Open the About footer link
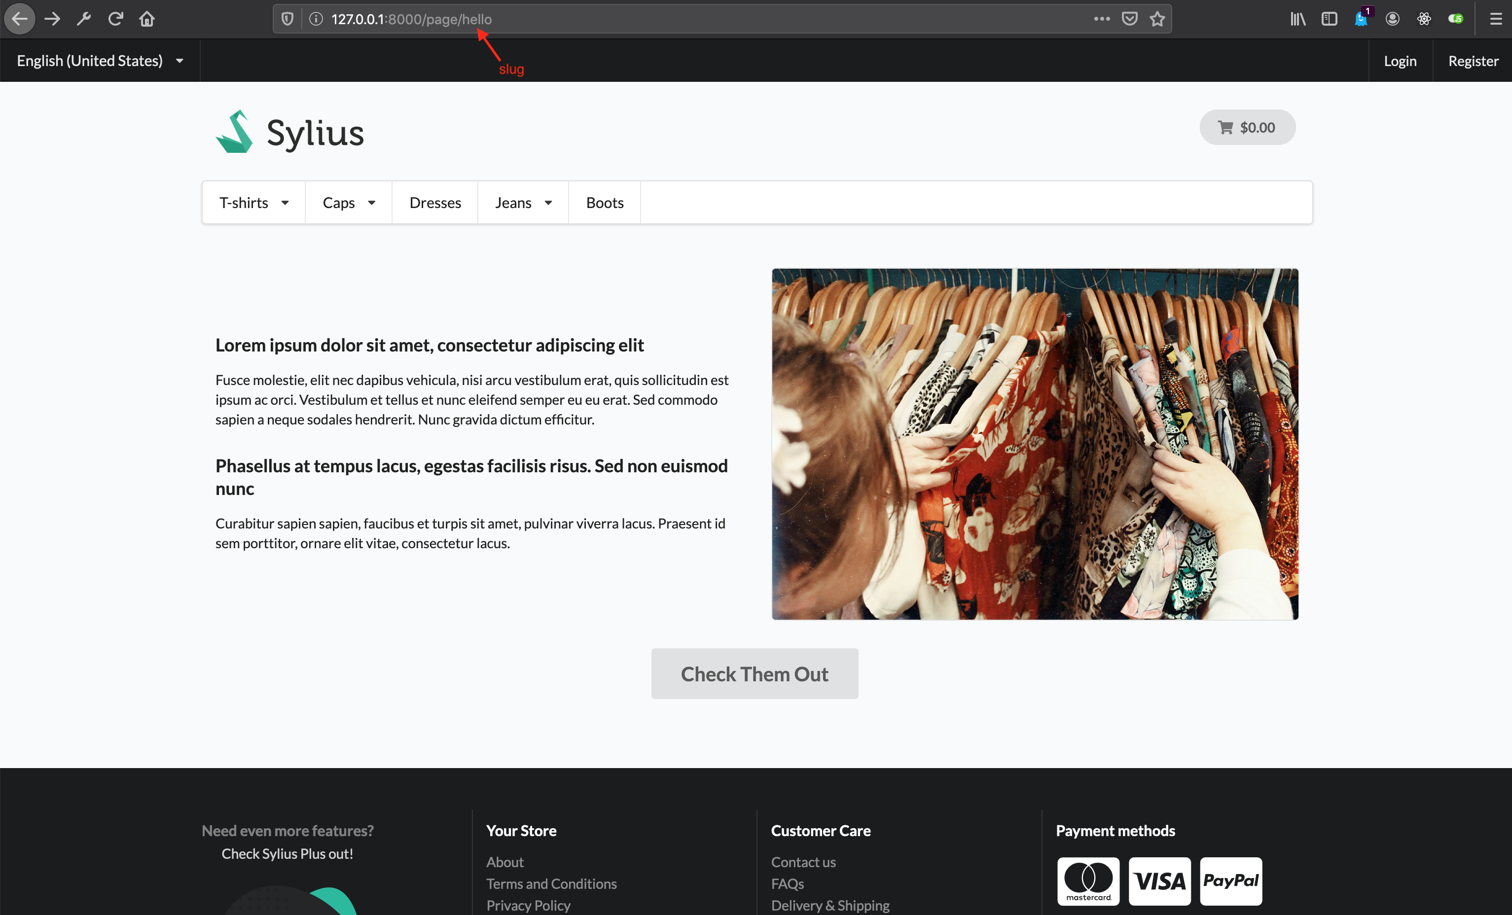This screenshot has width=1512, height=915. [x=505, y=862]
